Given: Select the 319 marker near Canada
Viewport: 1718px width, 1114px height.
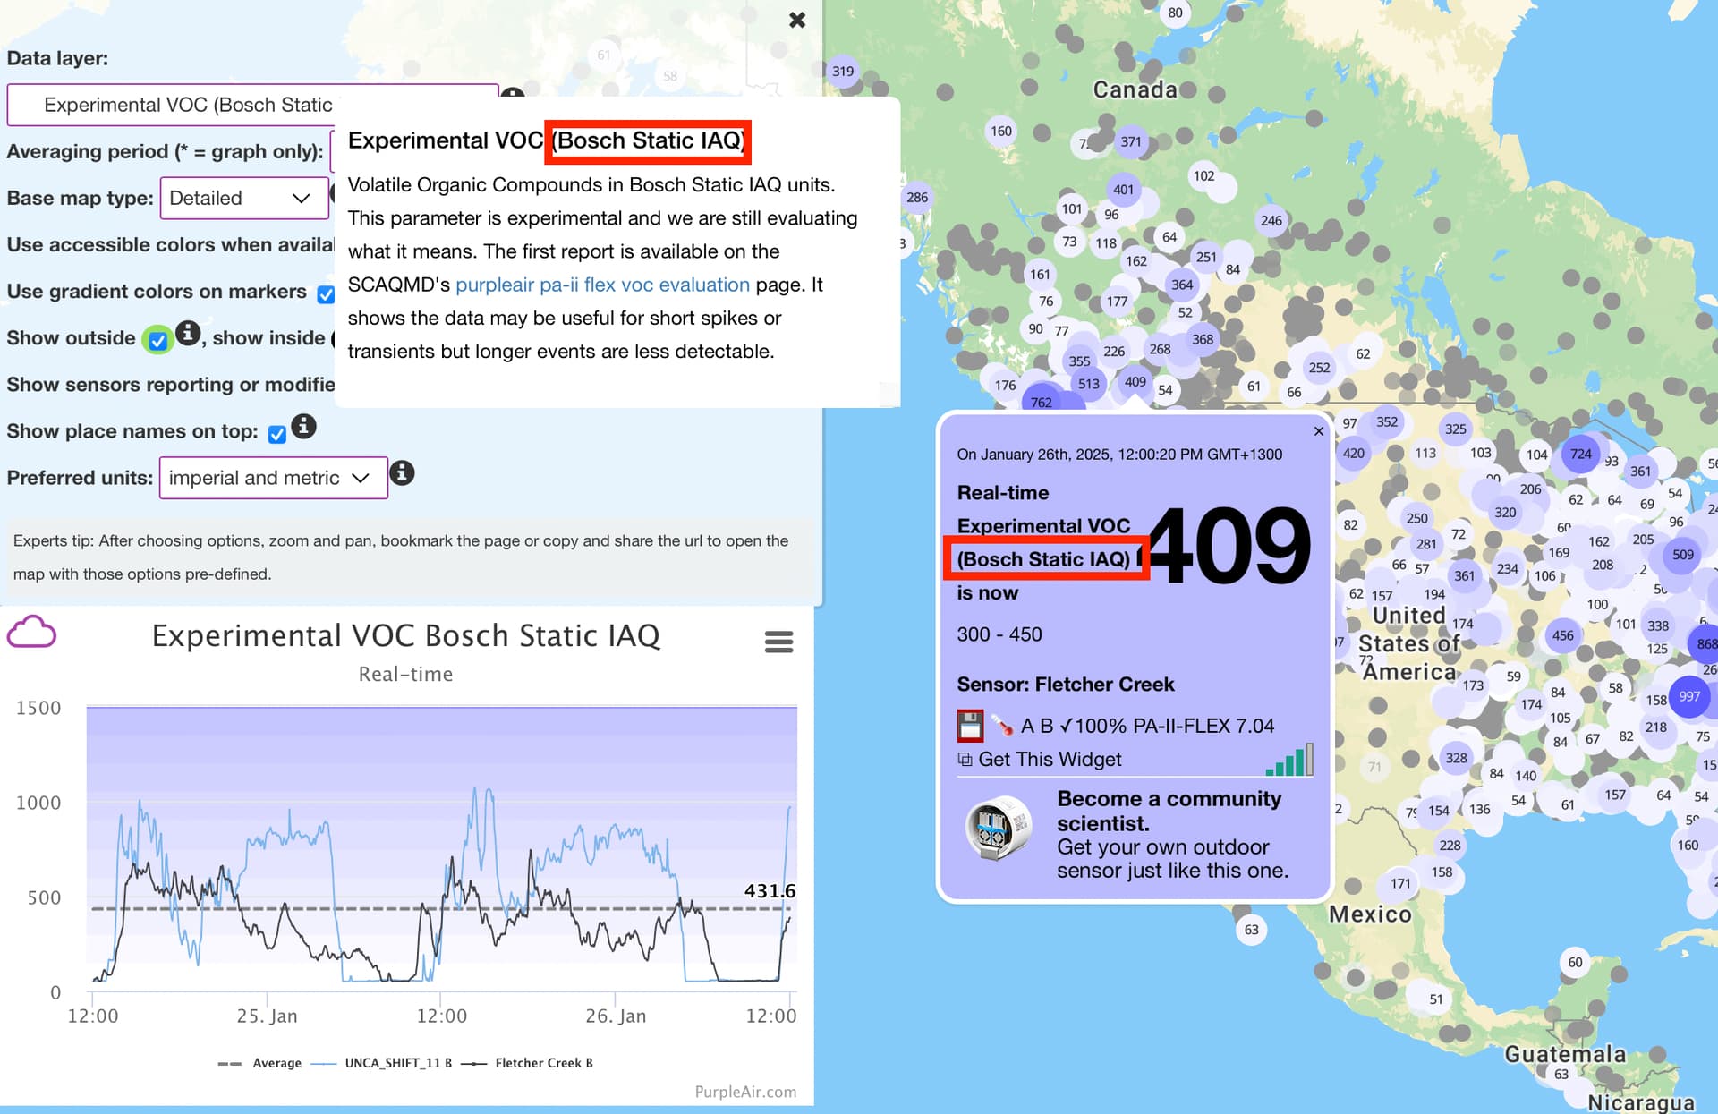Looking at the screenshot, I should click(x=843, y=72).
